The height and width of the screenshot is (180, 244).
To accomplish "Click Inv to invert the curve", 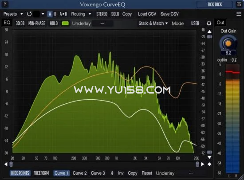I will coord(121,173).
